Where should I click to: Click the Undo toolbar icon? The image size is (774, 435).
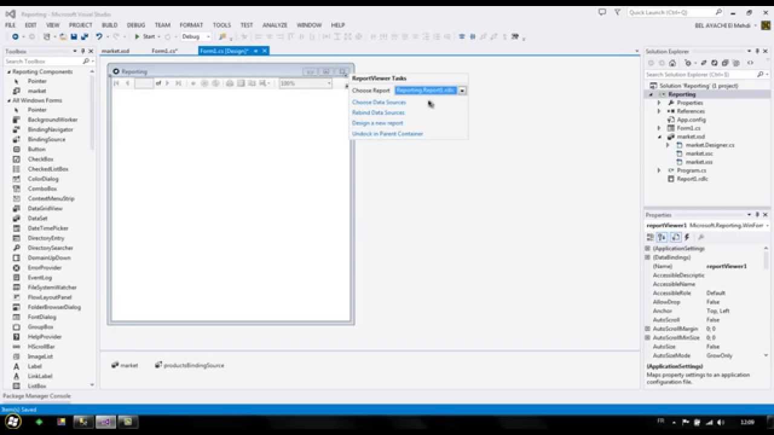pos(99,37)
